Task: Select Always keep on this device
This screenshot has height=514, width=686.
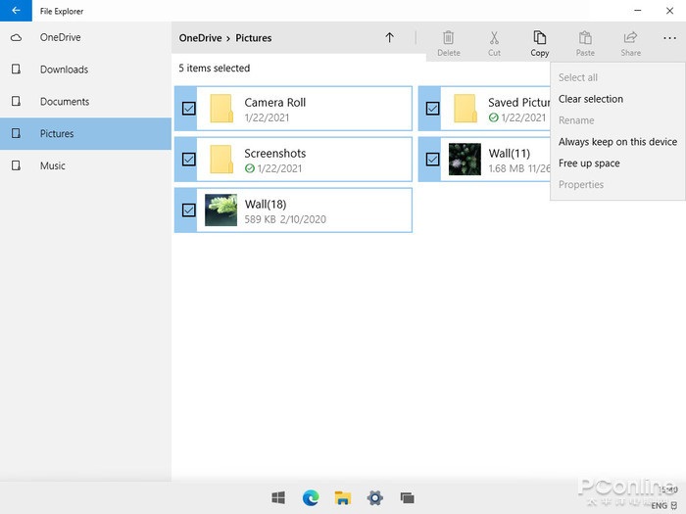Action: click(x=617, y=142)
